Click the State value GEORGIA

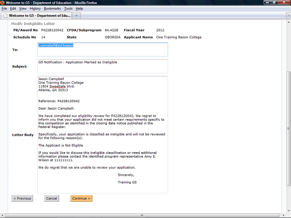[112, 37]
